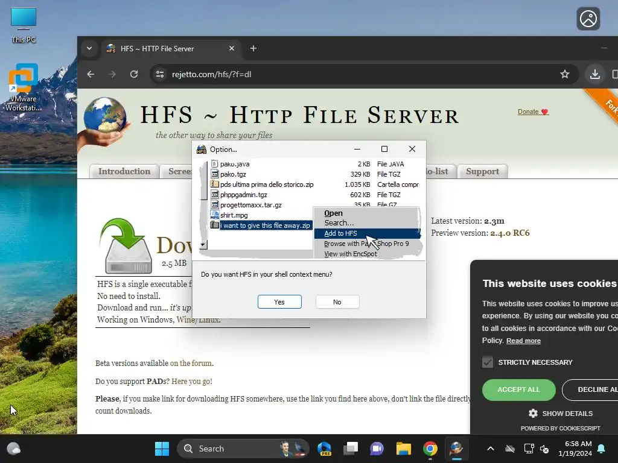Click the 'Here you go!' PAD link
Image resolution: width=618 pixels, height=463 pixels.
(x=192, y=382)
